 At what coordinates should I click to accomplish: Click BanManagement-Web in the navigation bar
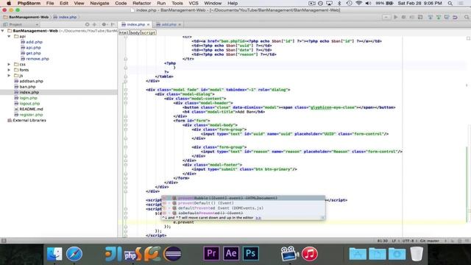pos(26,17)
